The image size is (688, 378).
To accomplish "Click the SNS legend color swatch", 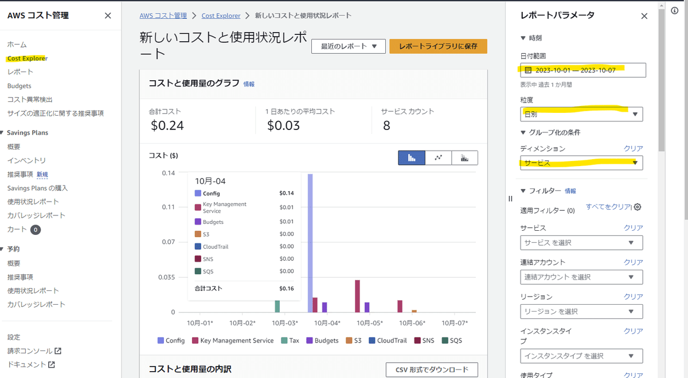I will tap(417, 340).
